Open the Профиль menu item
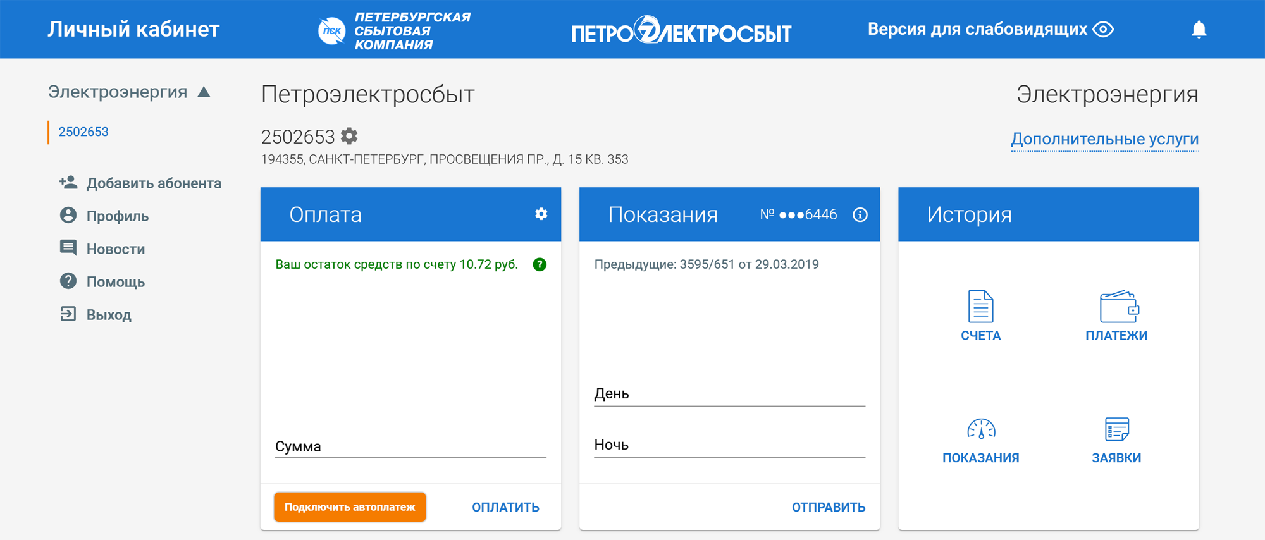This screenshot has height=540, width=1265. 118,216
